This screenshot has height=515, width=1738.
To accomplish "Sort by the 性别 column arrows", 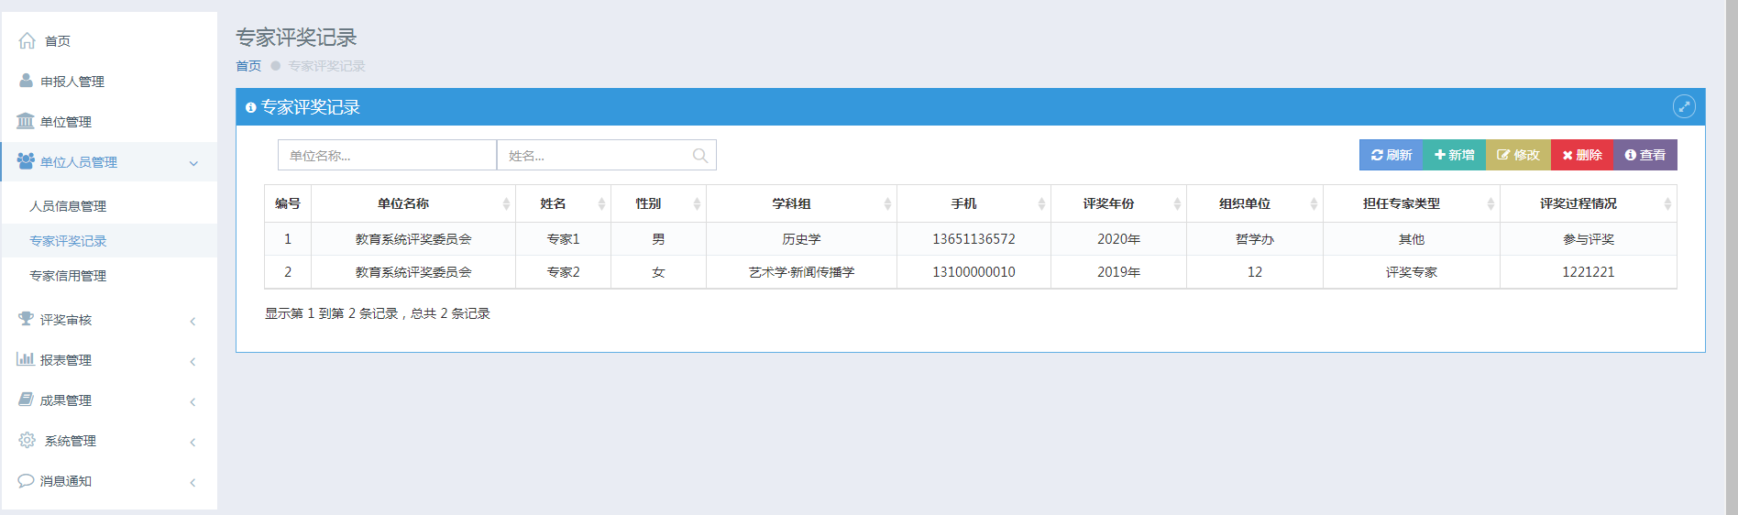I will point(697,203).
